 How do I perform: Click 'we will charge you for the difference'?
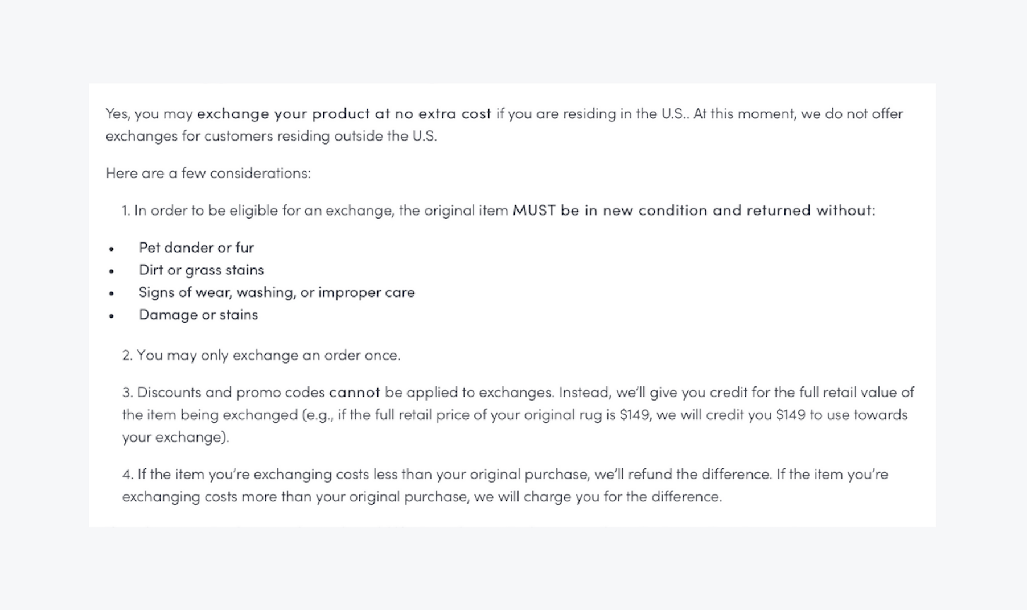click(x=598, y=497)
